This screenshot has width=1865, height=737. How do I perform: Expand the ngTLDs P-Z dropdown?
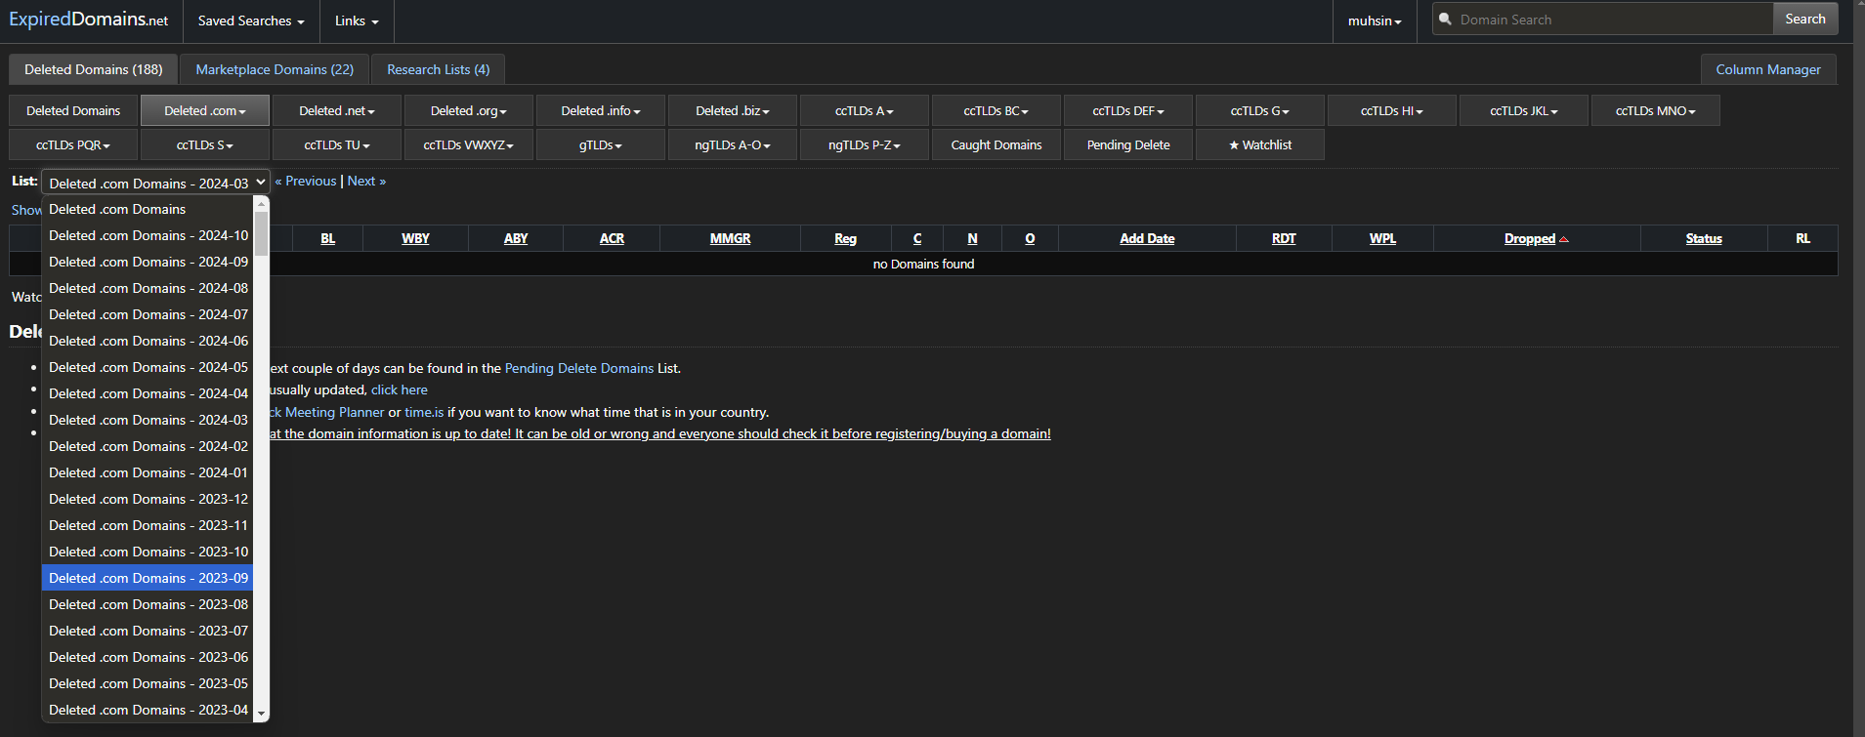865,144
